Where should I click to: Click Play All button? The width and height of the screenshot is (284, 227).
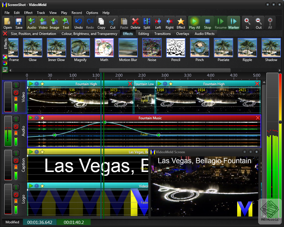point(195,23)
